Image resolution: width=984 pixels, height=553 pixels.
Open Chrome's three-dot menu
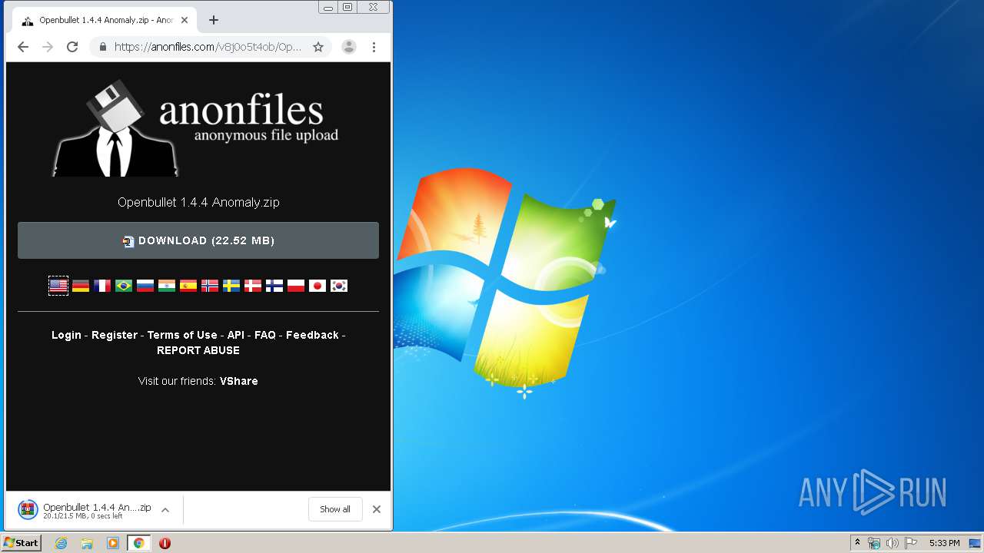374,47
